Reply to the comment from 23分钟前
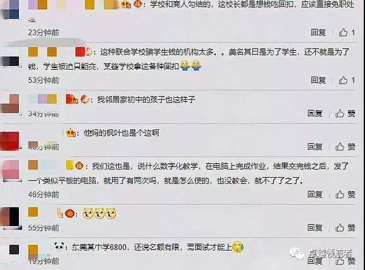Image resolution: width=365 pixels, height=270 pixels. point(318,33)
